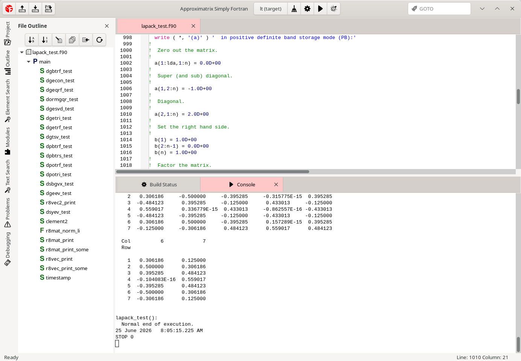Refresh the file outline
The image size is (521, 361).
coord(99,40)
